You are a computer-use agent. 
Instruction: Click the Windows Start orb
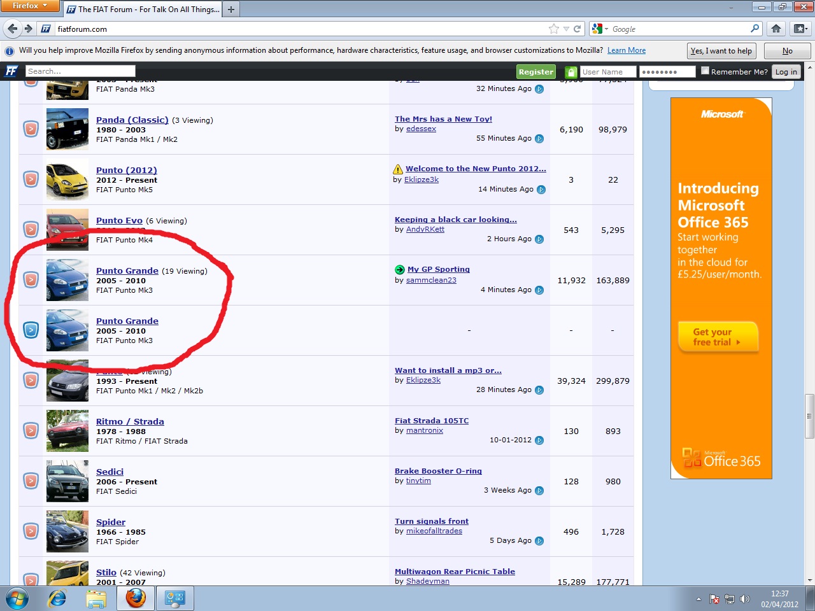(17, 599)
